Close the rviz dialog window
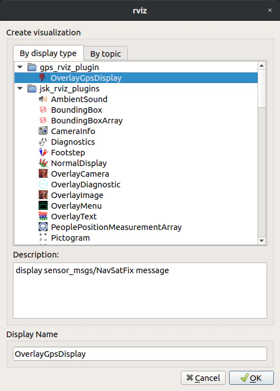Viewport: 280px width, 391px height. 270,10
